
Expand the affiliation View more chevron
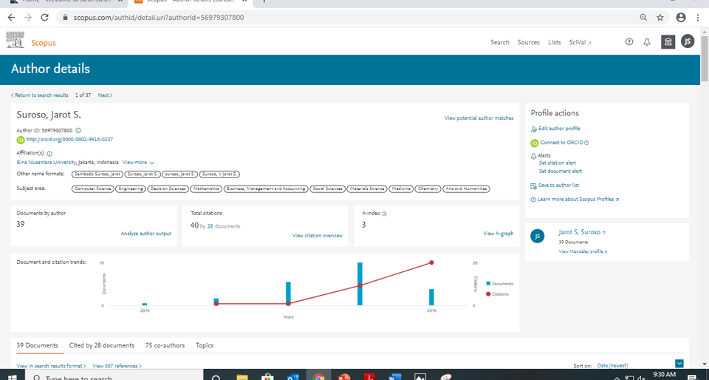152,163
